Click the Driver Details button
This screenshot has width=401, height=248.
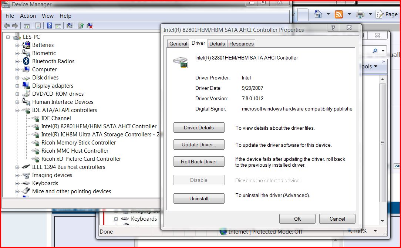(199, 128)
